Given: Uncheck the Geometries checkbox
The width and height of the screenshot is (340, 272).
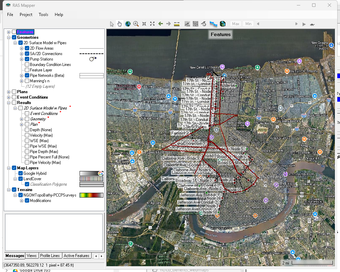Looking at the screenshot, I should [14, 37].
